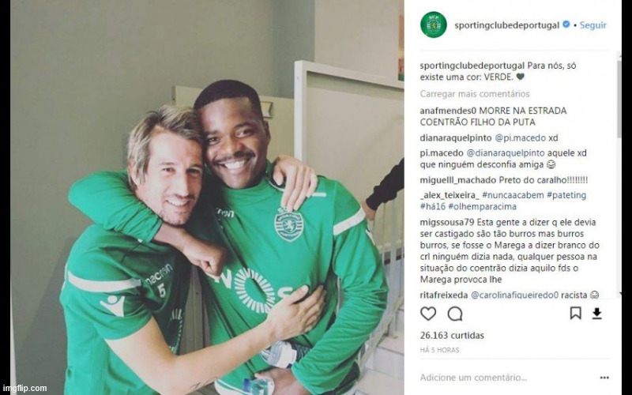The width and height of the screenshot is (632, 395).
Task: Click the Adicione um comentário field
Action: 473,378
